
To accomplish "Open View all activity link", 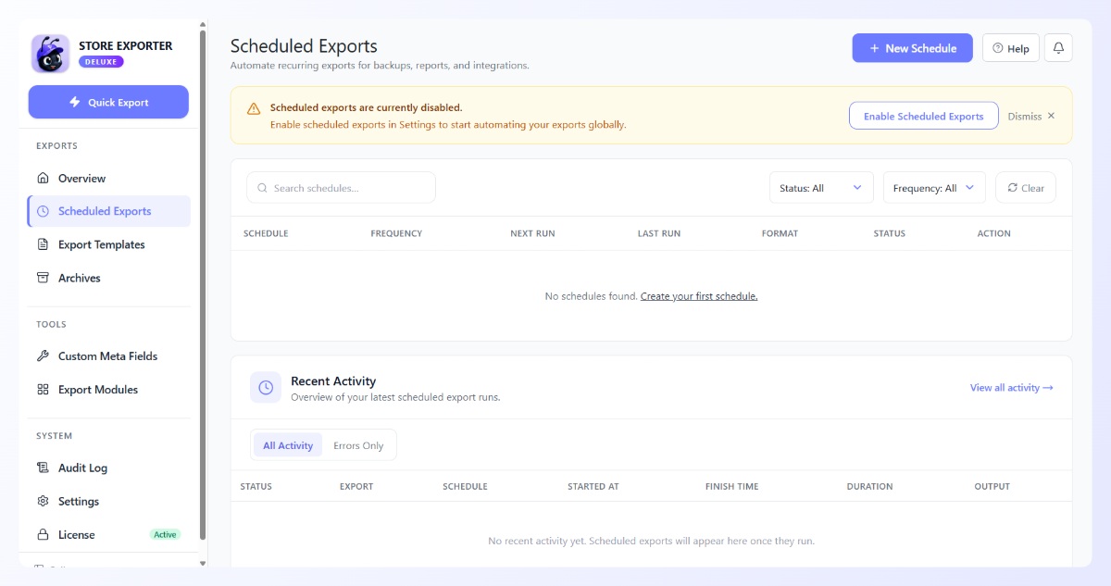I will coord(1012,388).
